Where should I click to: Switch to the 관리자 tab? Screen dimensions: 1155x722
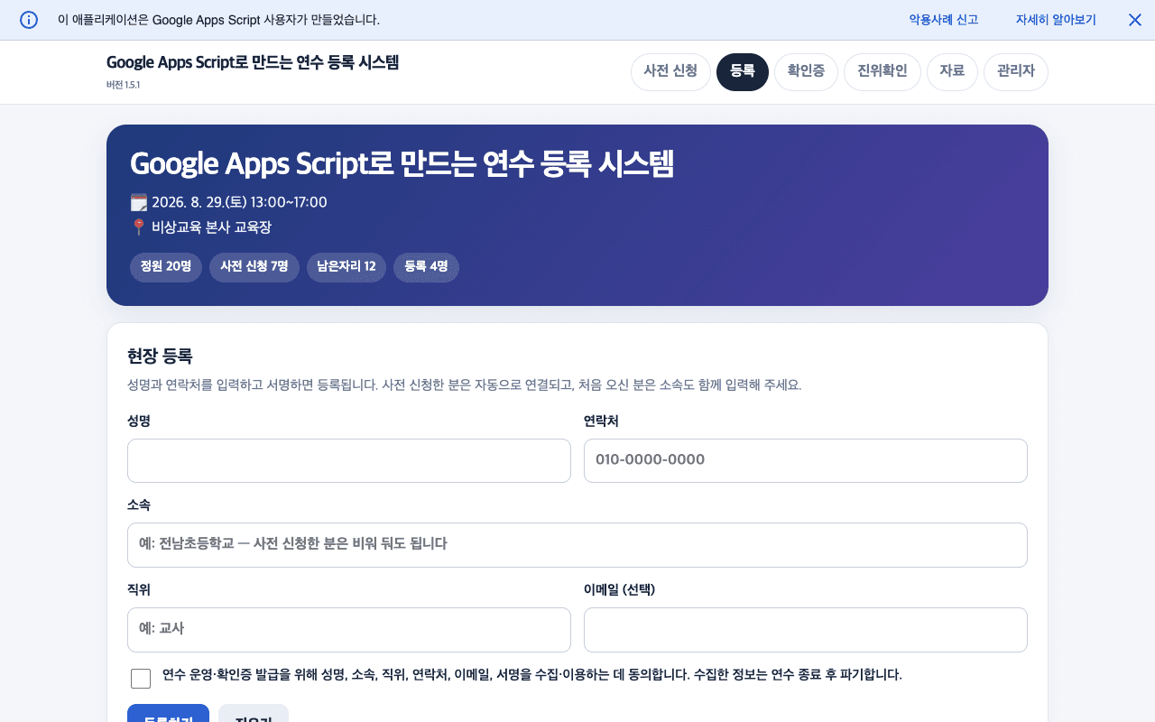pos(1016,72)
